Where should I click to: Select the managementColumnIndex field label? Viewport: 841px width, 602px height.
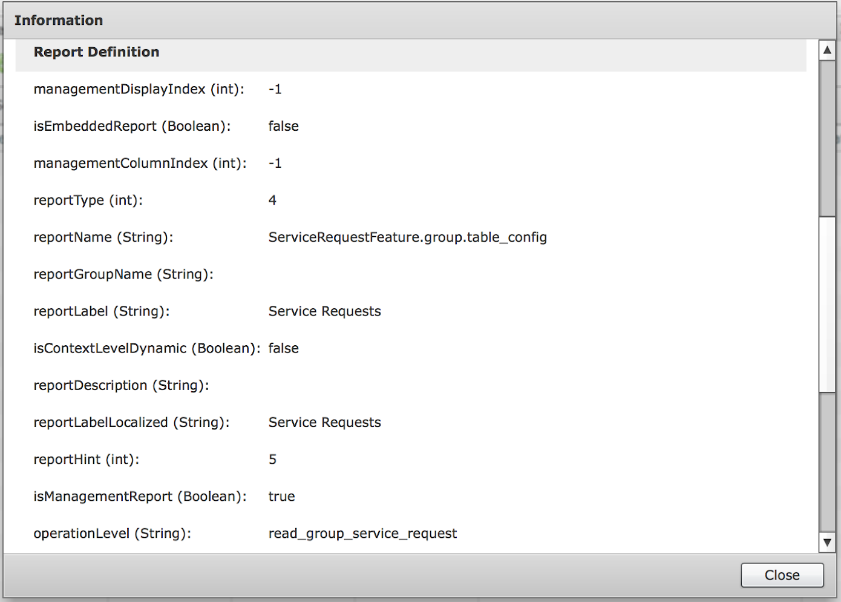click(140, 163)
